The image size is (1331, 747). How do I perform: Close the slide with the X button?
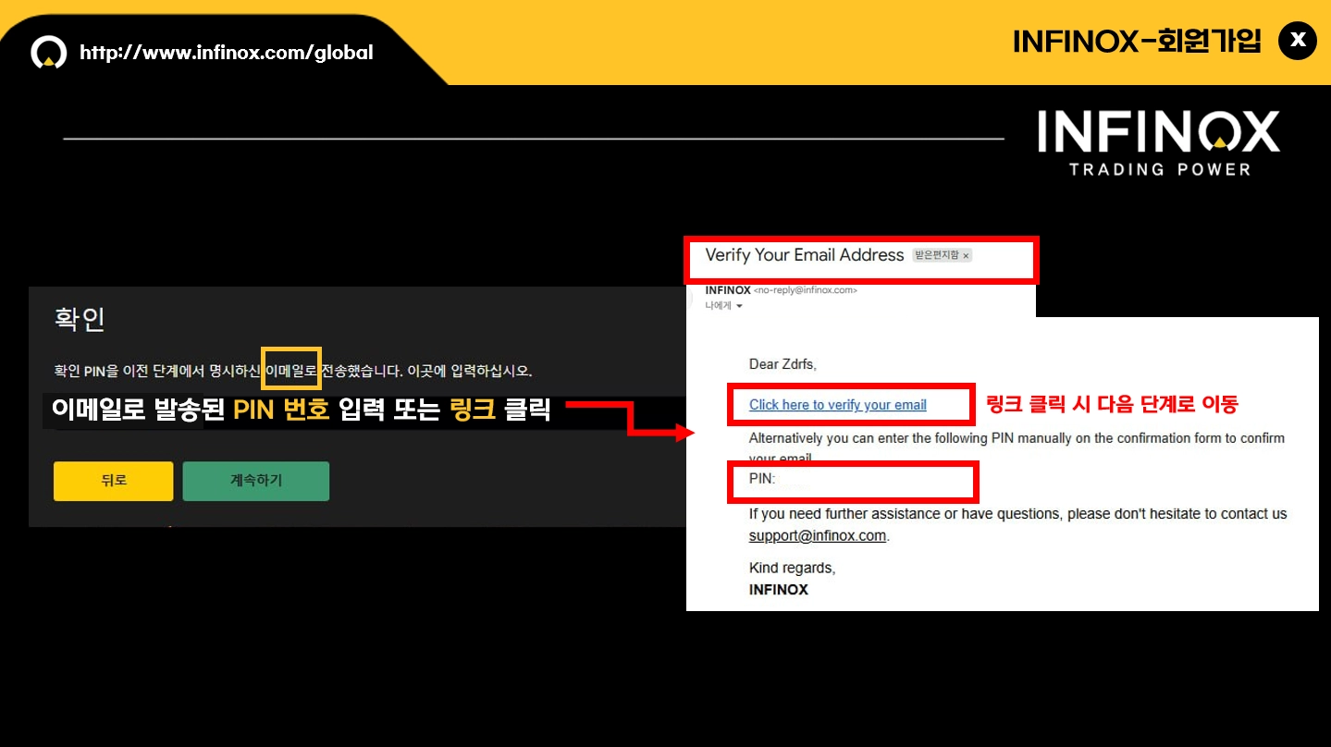[1297, 41]
